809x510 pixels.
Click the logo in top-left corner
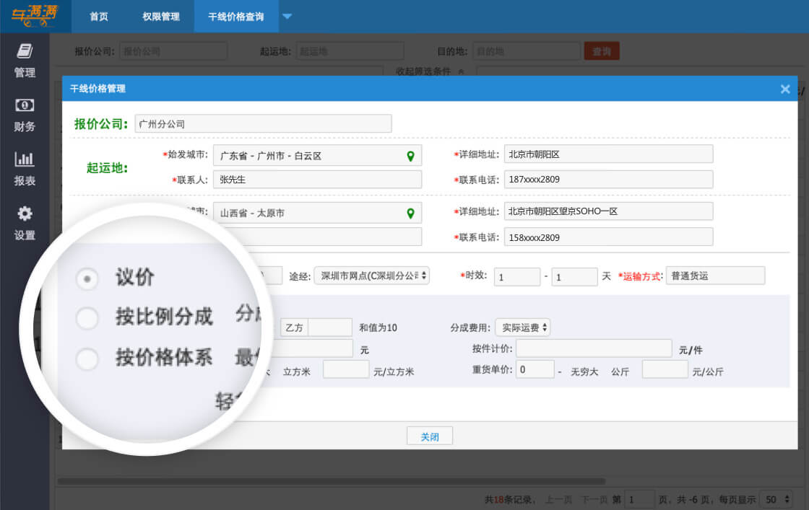coord(35,16)
